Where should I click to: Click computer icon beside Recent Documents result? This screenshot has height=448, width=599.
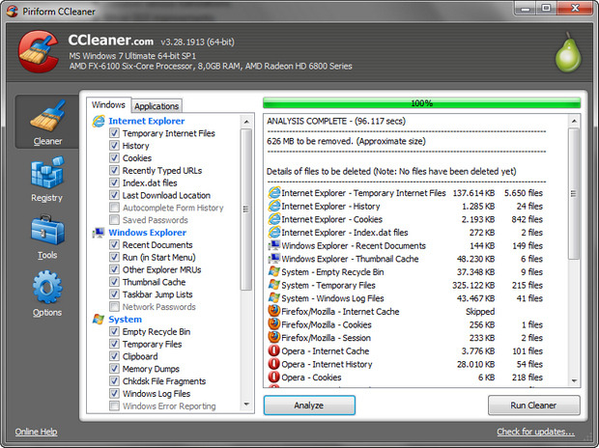[x=274, y=245]
